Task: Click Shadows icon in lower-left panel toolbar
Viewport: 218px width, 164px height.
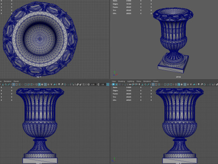Action: click(54, 84)
